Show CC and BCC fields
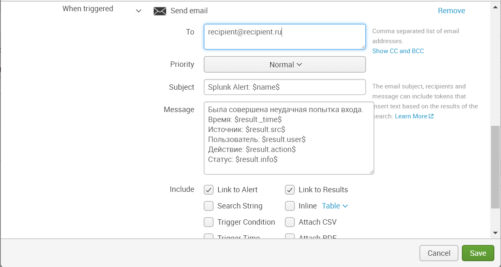Screen dimensions: 501x267 pos(398,51)
